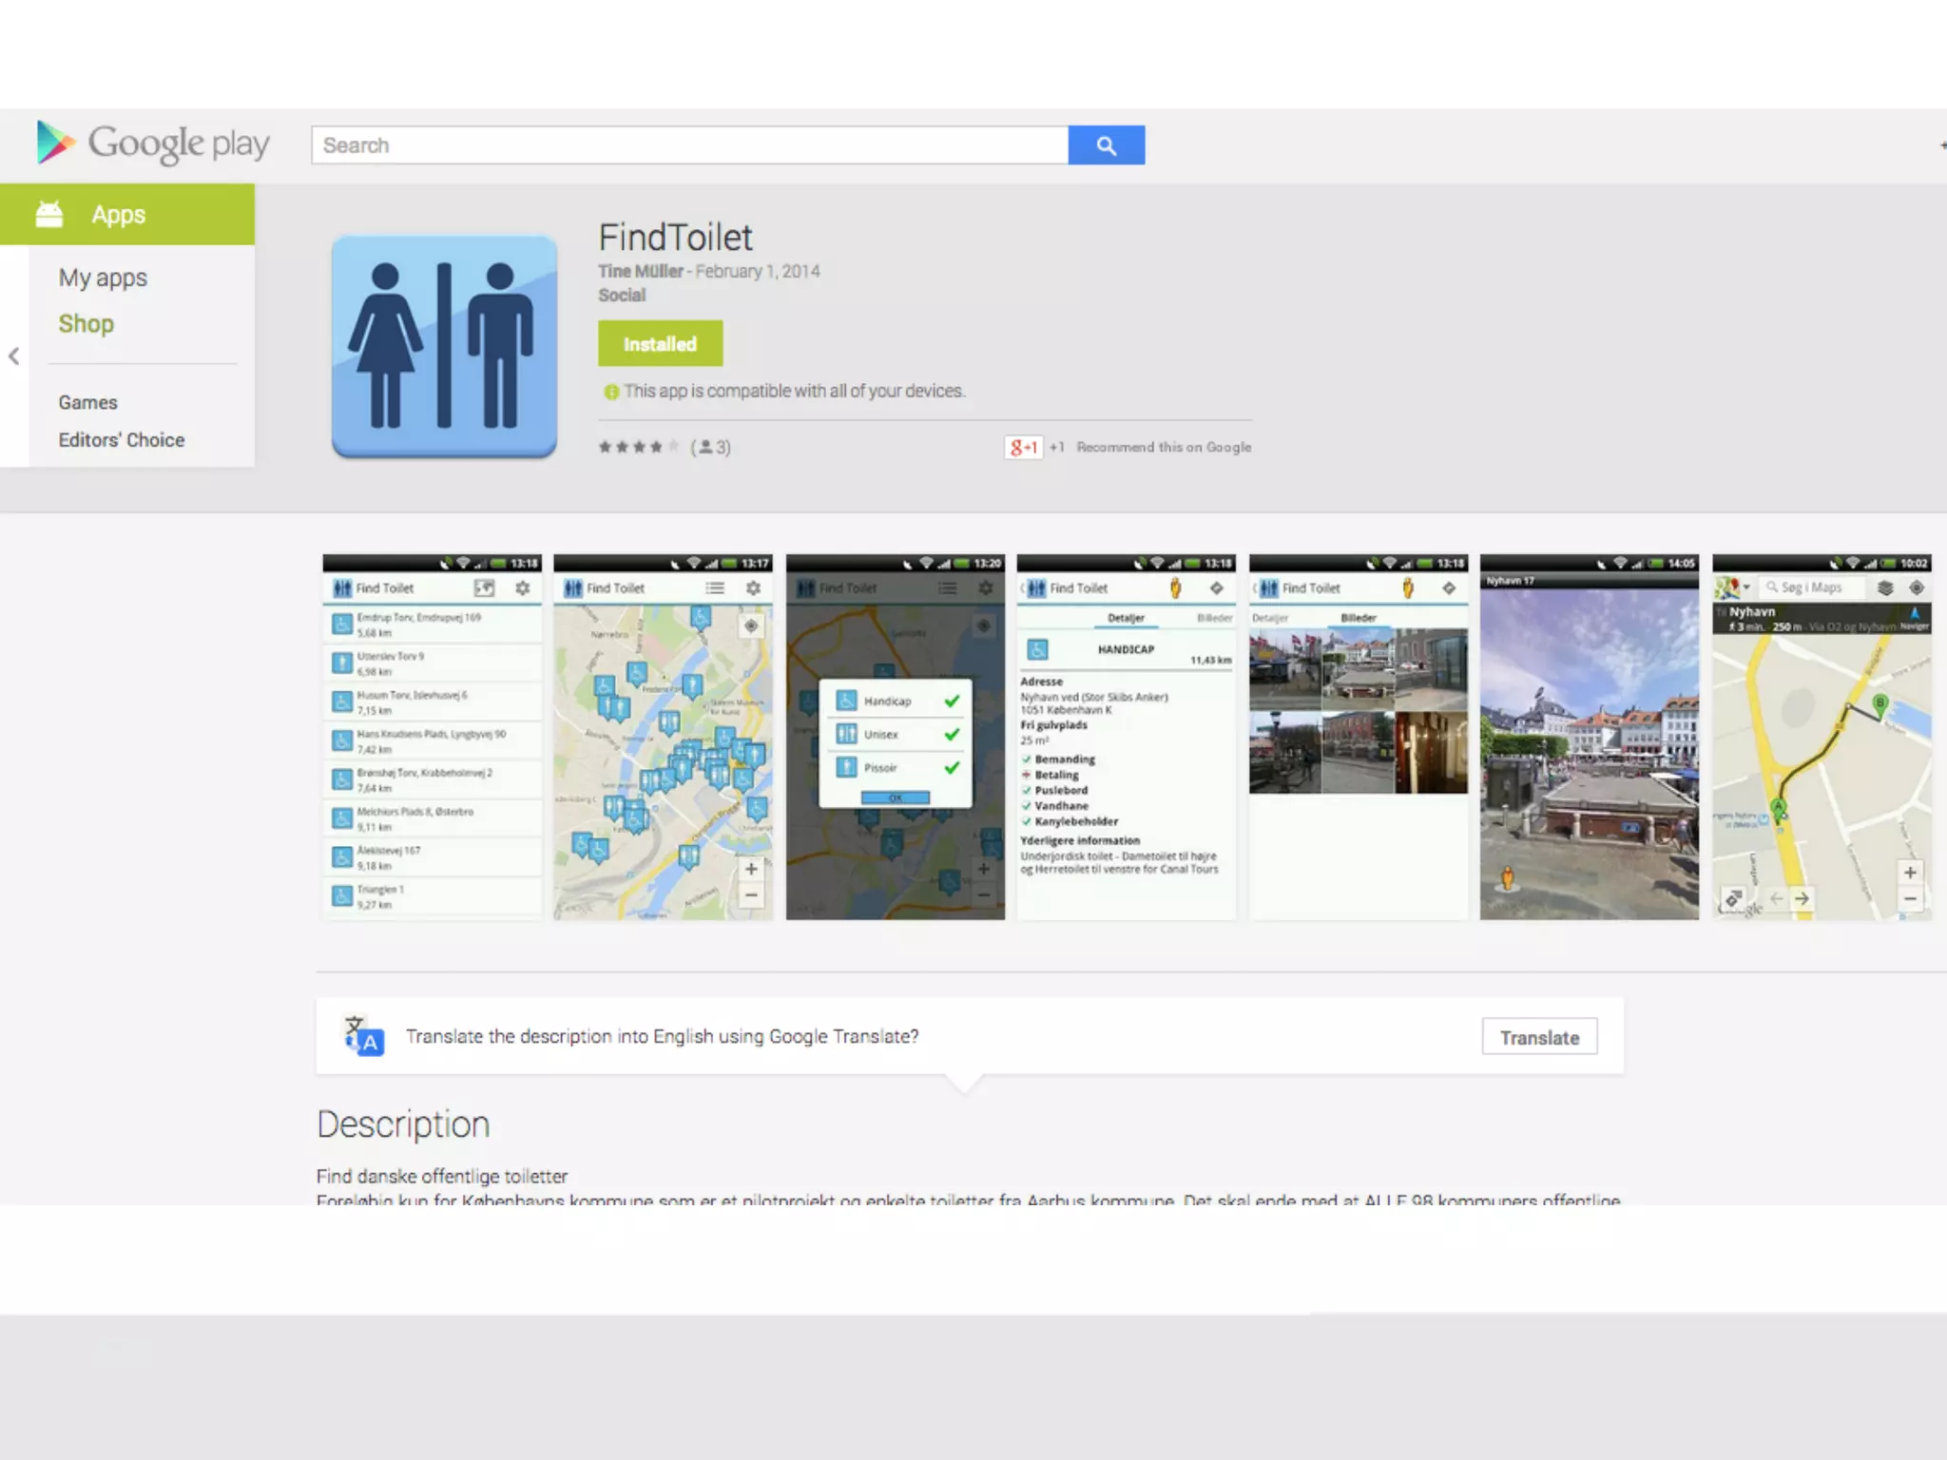The height and width of the screenshot is (1460, 1947).
Task: Click the Google +1 recommend icon
Action: tap(1024, 447)
